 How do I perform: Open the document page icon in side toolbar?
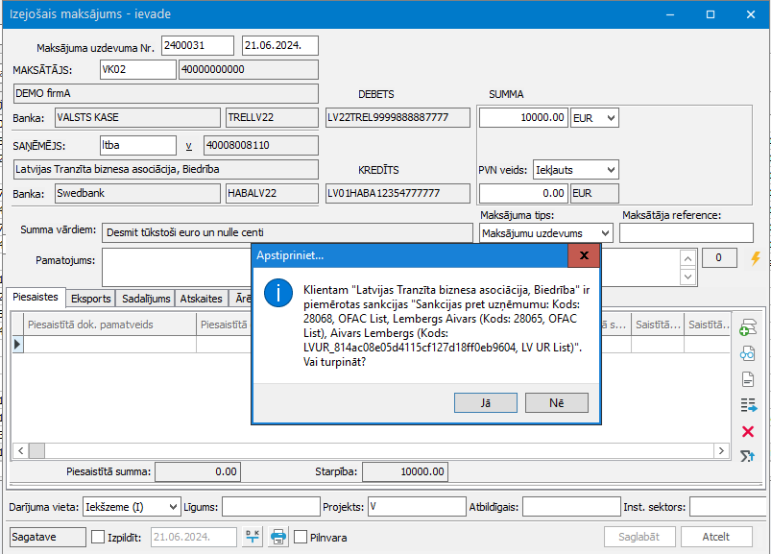[748, 379]
